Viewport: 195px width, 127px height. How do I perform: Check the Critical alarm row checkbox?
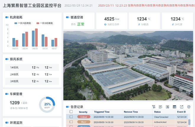click(71, 117)
